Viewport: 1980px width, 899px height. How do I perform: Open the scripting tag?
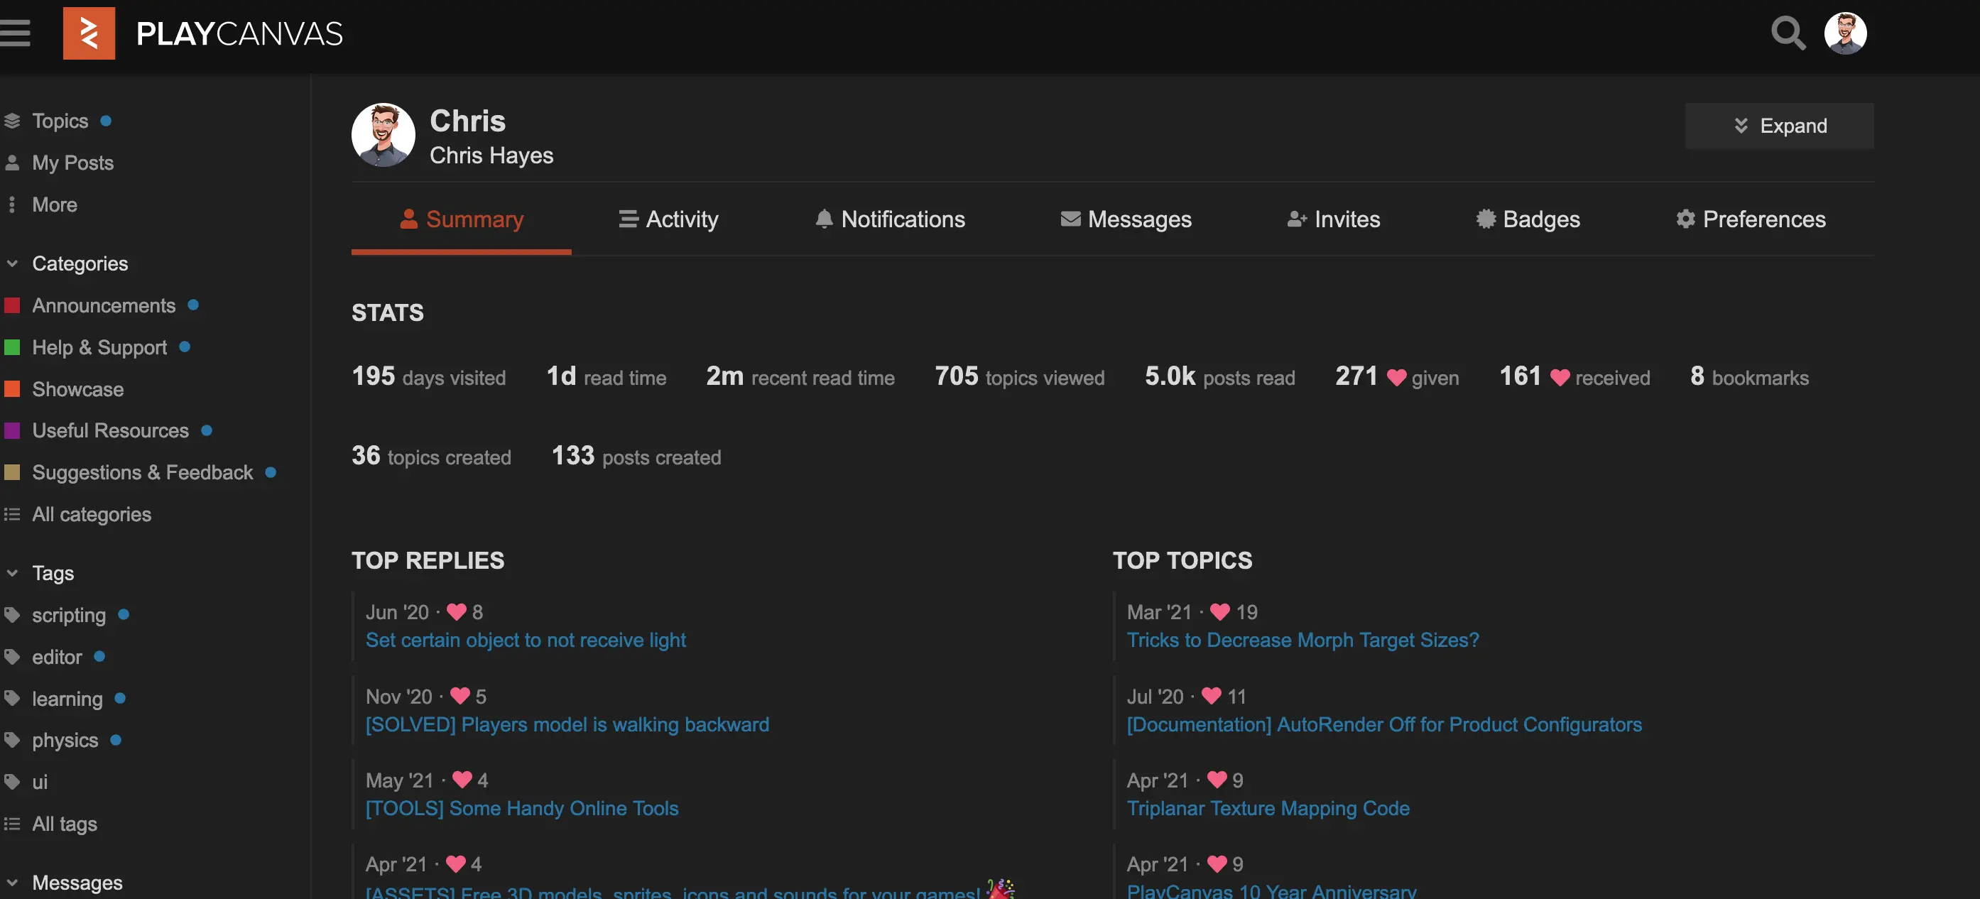click(69, 616)
